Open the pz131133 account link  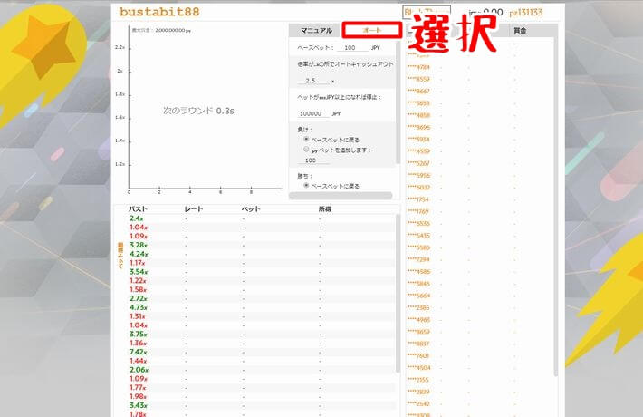click(525, 13)
